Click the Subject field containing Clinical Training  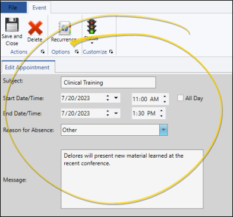(108, 82)
